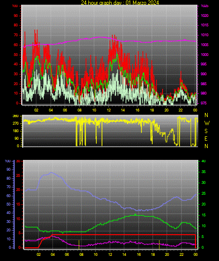Viewport: 219px width, 261px height.
Task: Click the blue 70 humidity axis label
Action: (8, 187)
